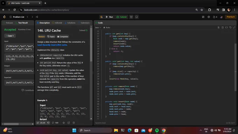Go to previous problem arrow
The width and height of the screenshot is (238, 134).
coord(27,17)
